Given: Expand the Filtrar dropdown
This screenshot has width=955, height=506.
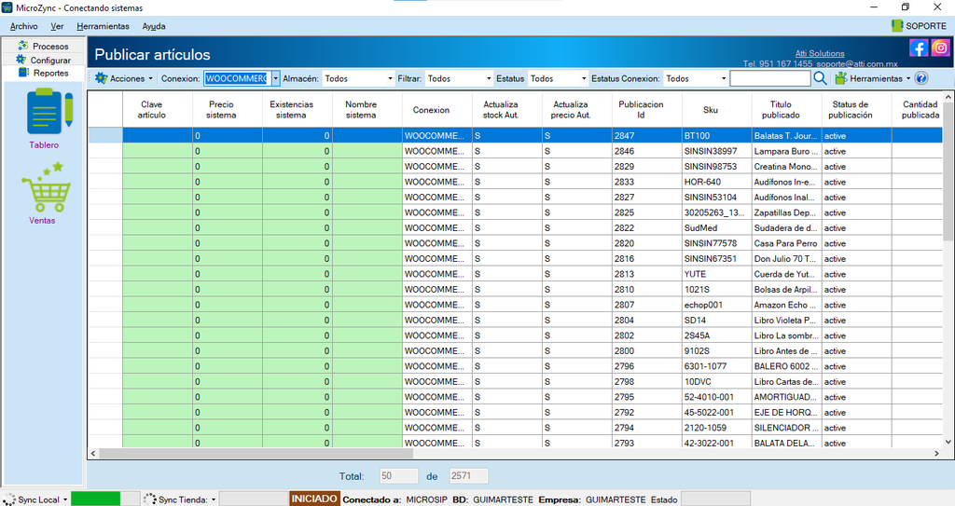Looking at the screenshot, I should click(x=459, y=78).
